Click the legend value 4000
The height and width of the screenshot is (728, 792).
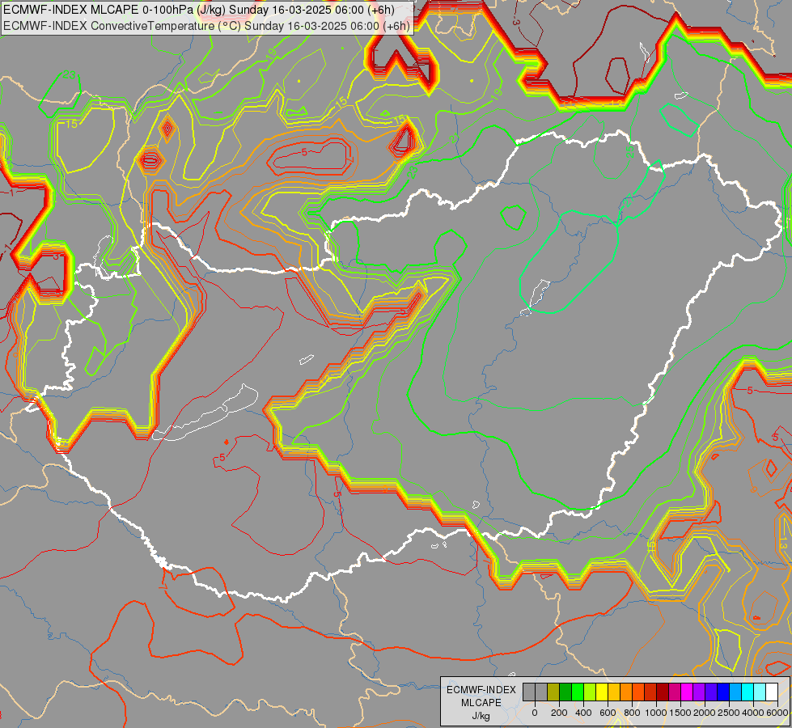[753, 713]
